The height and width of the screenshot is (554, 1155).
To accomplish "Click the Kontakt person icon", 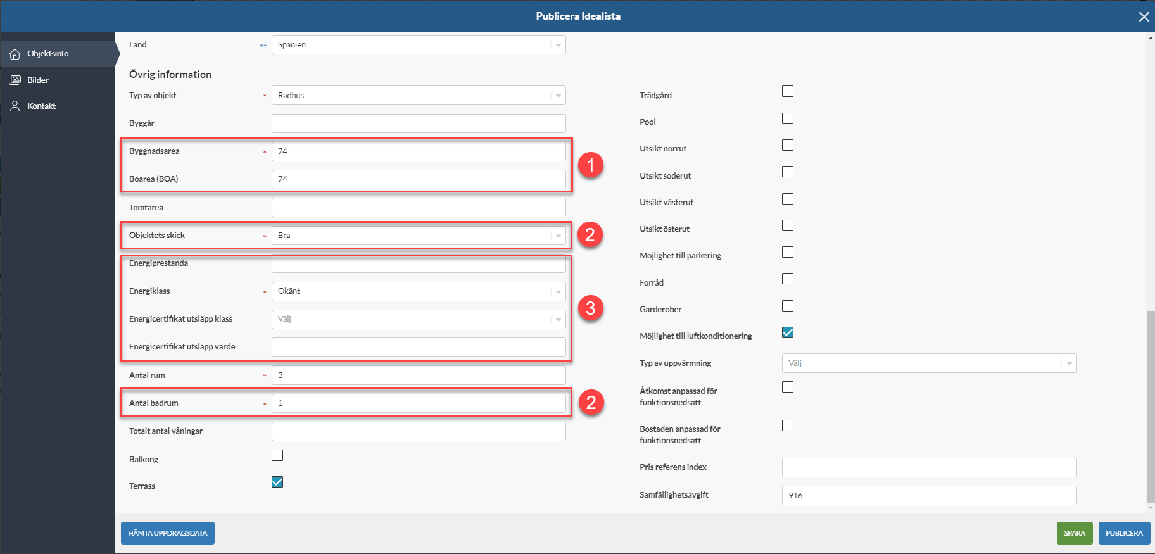I will 15,106.
